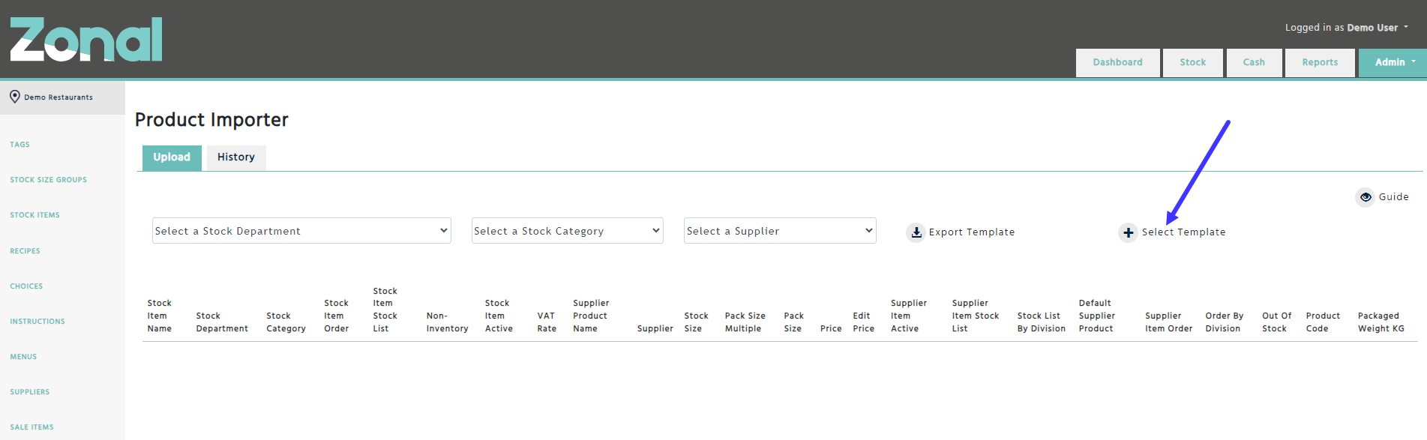Click the Supplier Product Name column header

click(591, 316)
